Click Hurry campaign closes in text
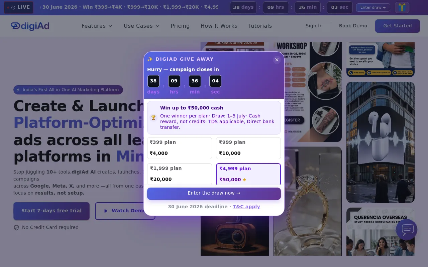Viewport: 428px width, 267px height. [183, 69]
